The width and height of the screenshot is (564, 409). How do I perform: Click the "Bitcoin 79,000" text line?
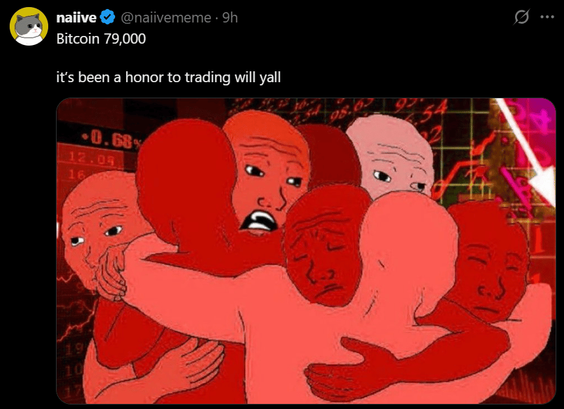[101, 39]
